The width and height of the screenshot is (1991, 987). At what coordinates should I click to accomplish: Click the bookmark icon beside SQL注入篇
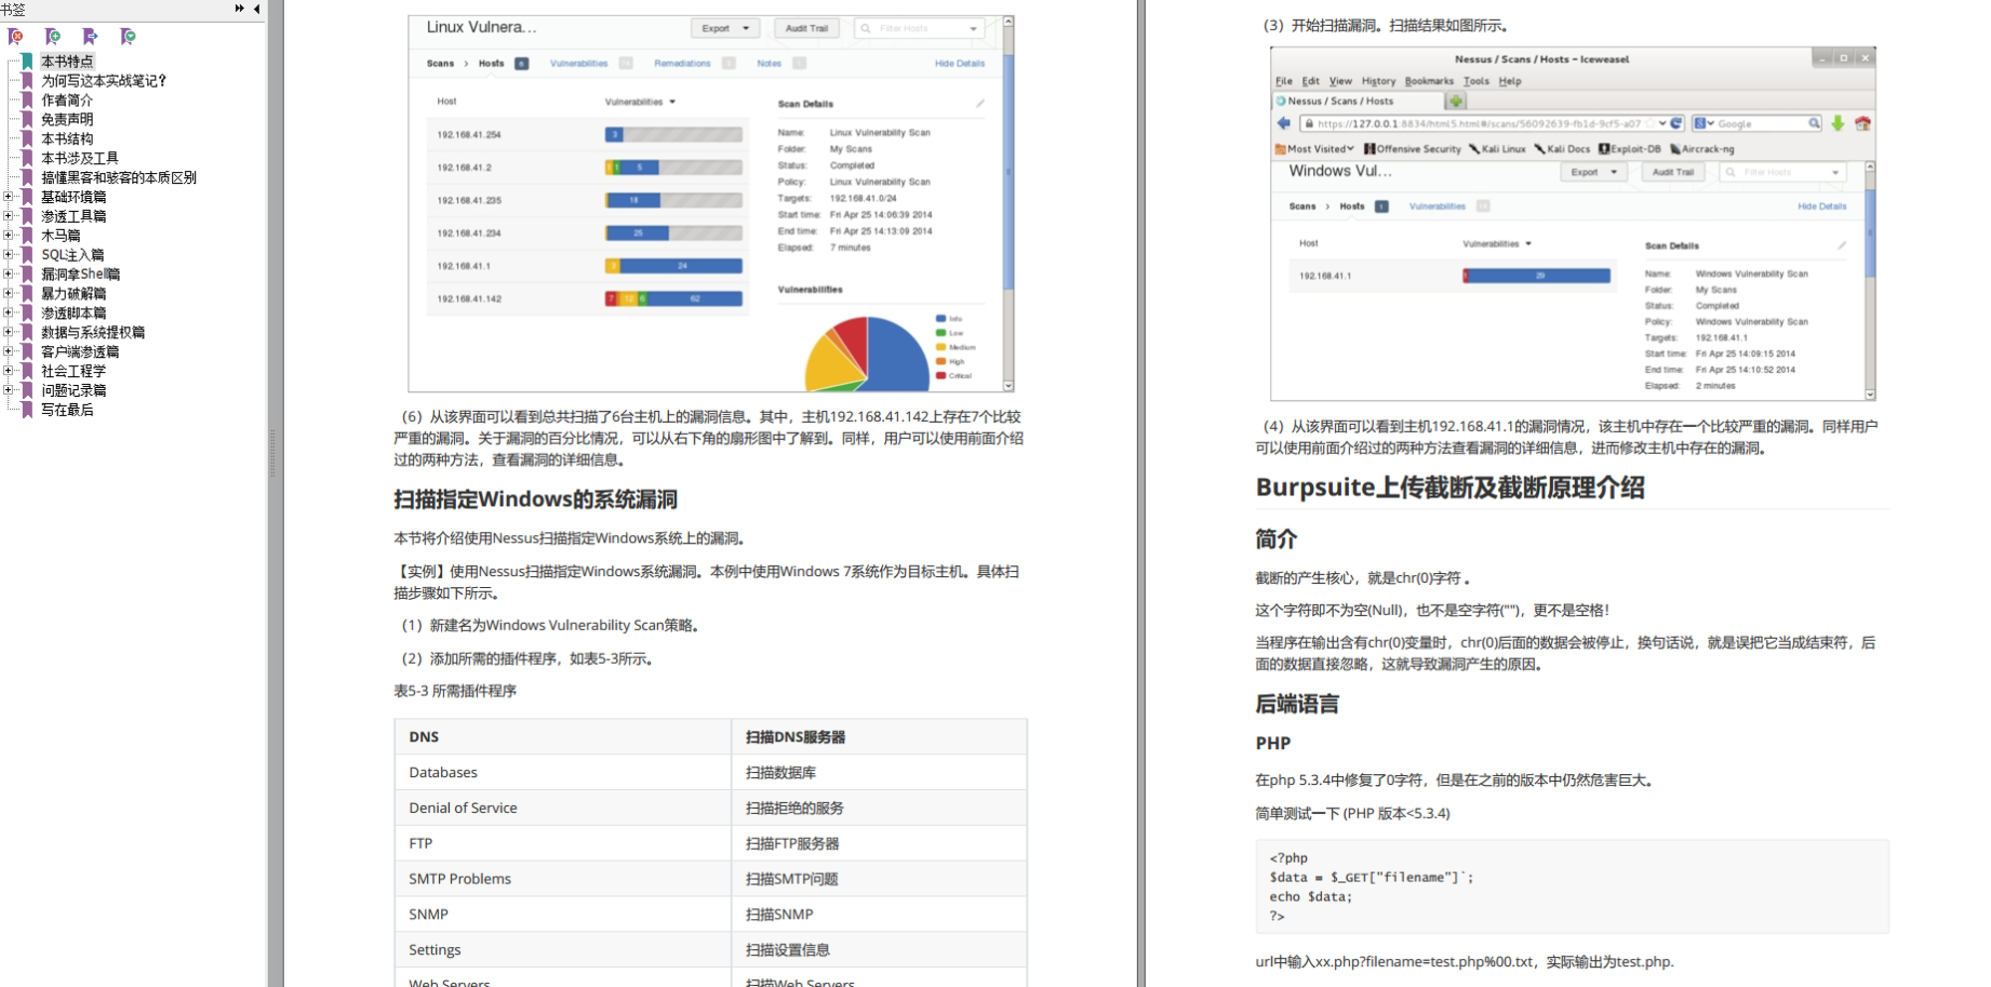click(27, 255)
